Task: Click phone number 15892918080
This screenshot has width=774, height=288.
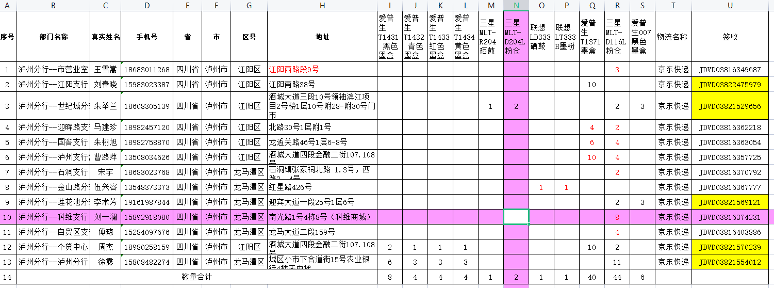Action: 147,217
